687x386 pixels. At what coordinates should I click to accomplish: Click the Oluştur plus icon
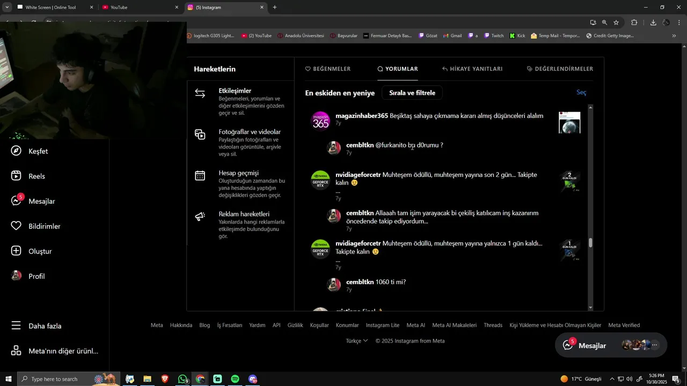(x=16, y=251)
